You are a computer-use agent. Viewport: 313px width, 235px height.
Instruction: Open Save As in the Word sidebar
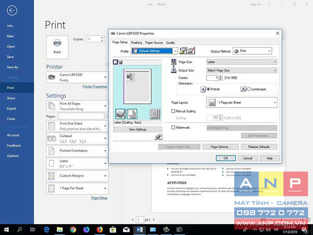tap(13, 67)
